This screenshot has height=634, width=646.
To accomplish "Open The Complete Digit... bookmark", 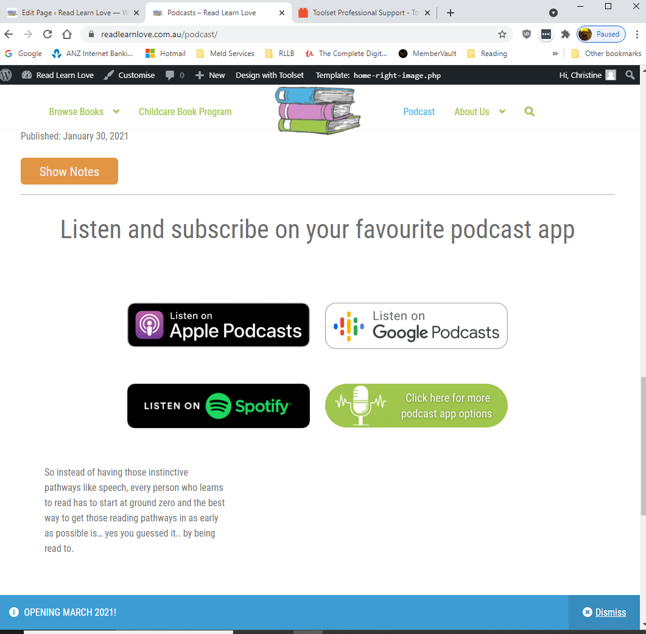I will (x=346, y=54).
